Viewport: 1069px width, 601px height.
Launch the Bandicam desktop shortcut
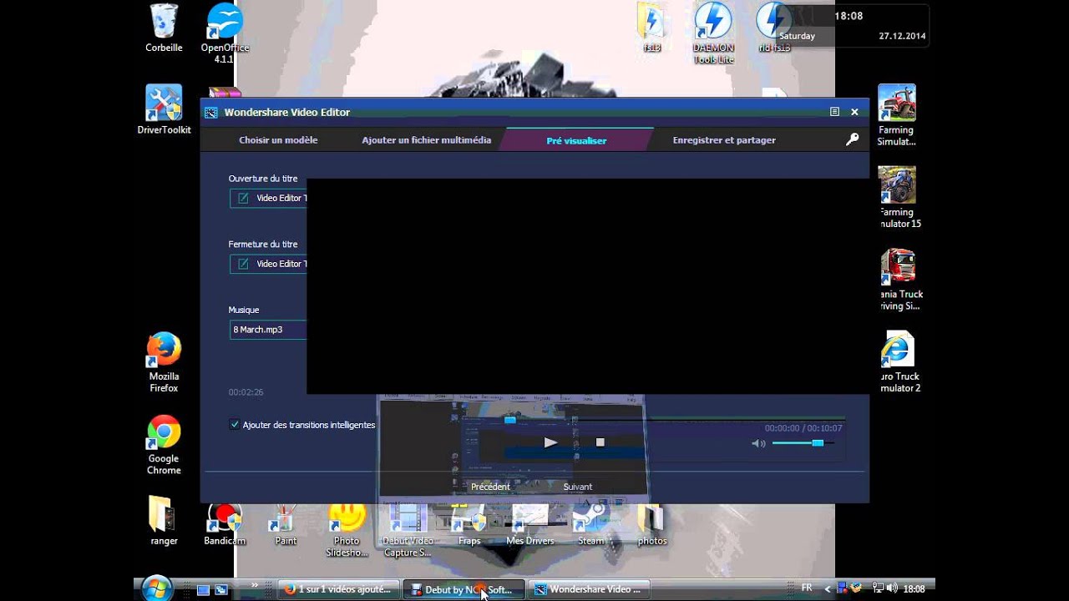224,524
